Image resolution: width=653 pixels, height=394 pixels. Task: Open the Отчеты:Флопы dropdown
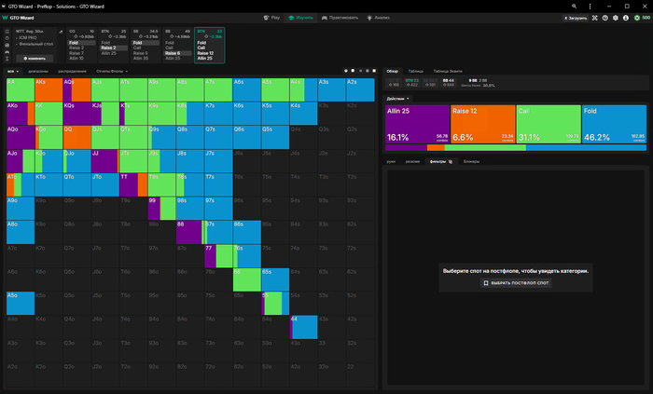pyautogui.click(x=112, y=71)
